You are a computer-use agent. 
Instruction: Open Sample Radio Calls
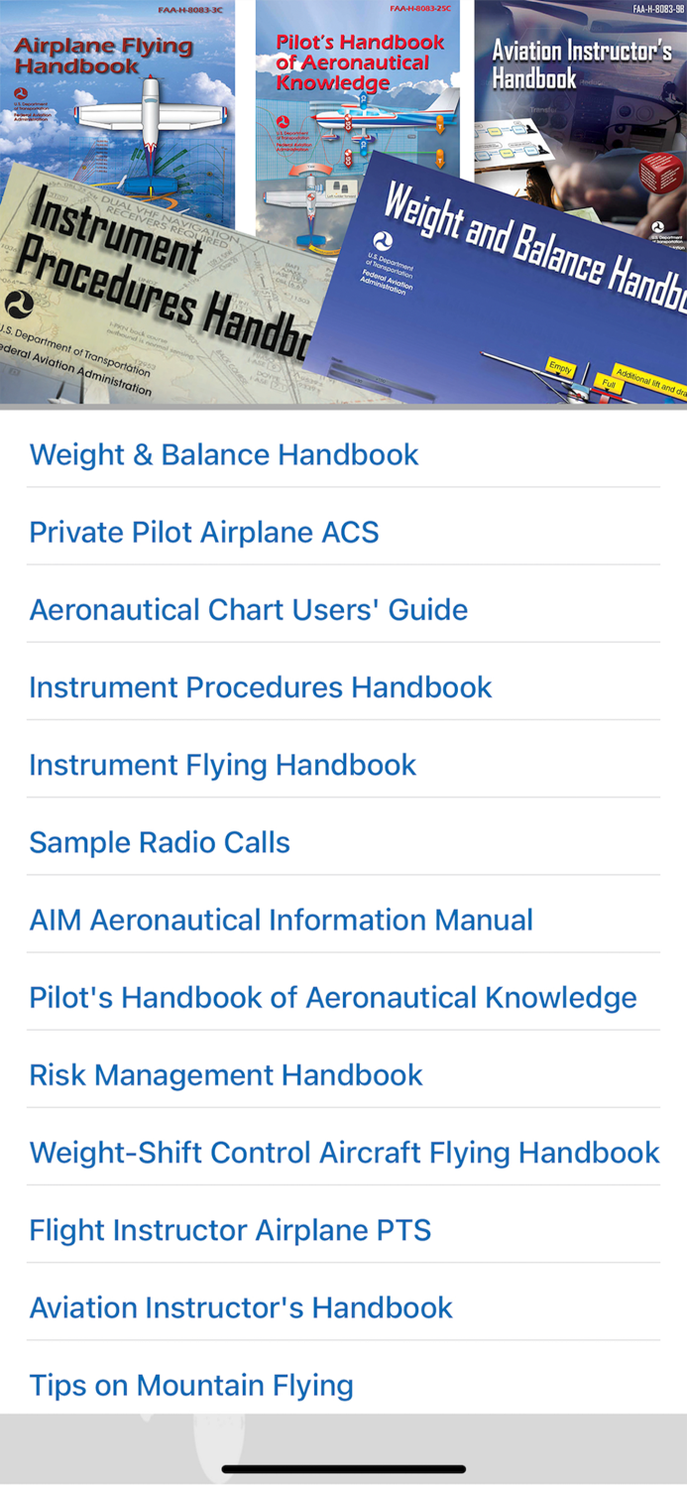coord(160,841)
